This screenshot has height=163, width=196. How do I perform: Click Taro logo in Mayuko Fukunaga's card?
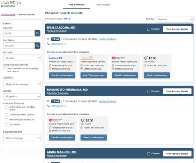[x=87, y=120]
